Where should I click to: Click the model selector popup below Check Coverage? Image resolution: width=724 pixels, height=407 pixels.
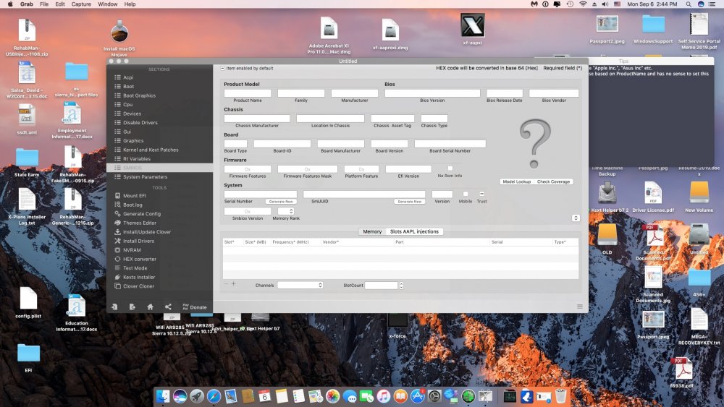576,218
